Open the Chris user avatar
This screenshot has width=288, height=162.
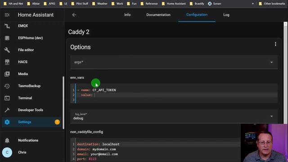tap(7, 153)
